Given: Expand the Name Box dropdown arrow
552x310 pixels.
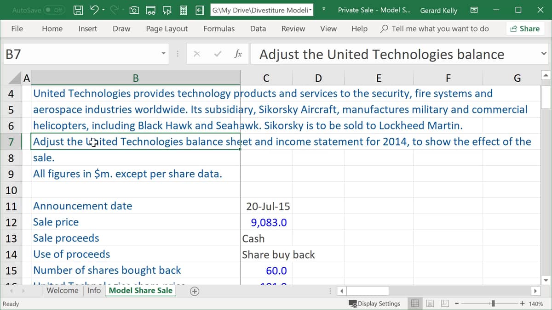Looking at the screenshot, I should (163, 54).
